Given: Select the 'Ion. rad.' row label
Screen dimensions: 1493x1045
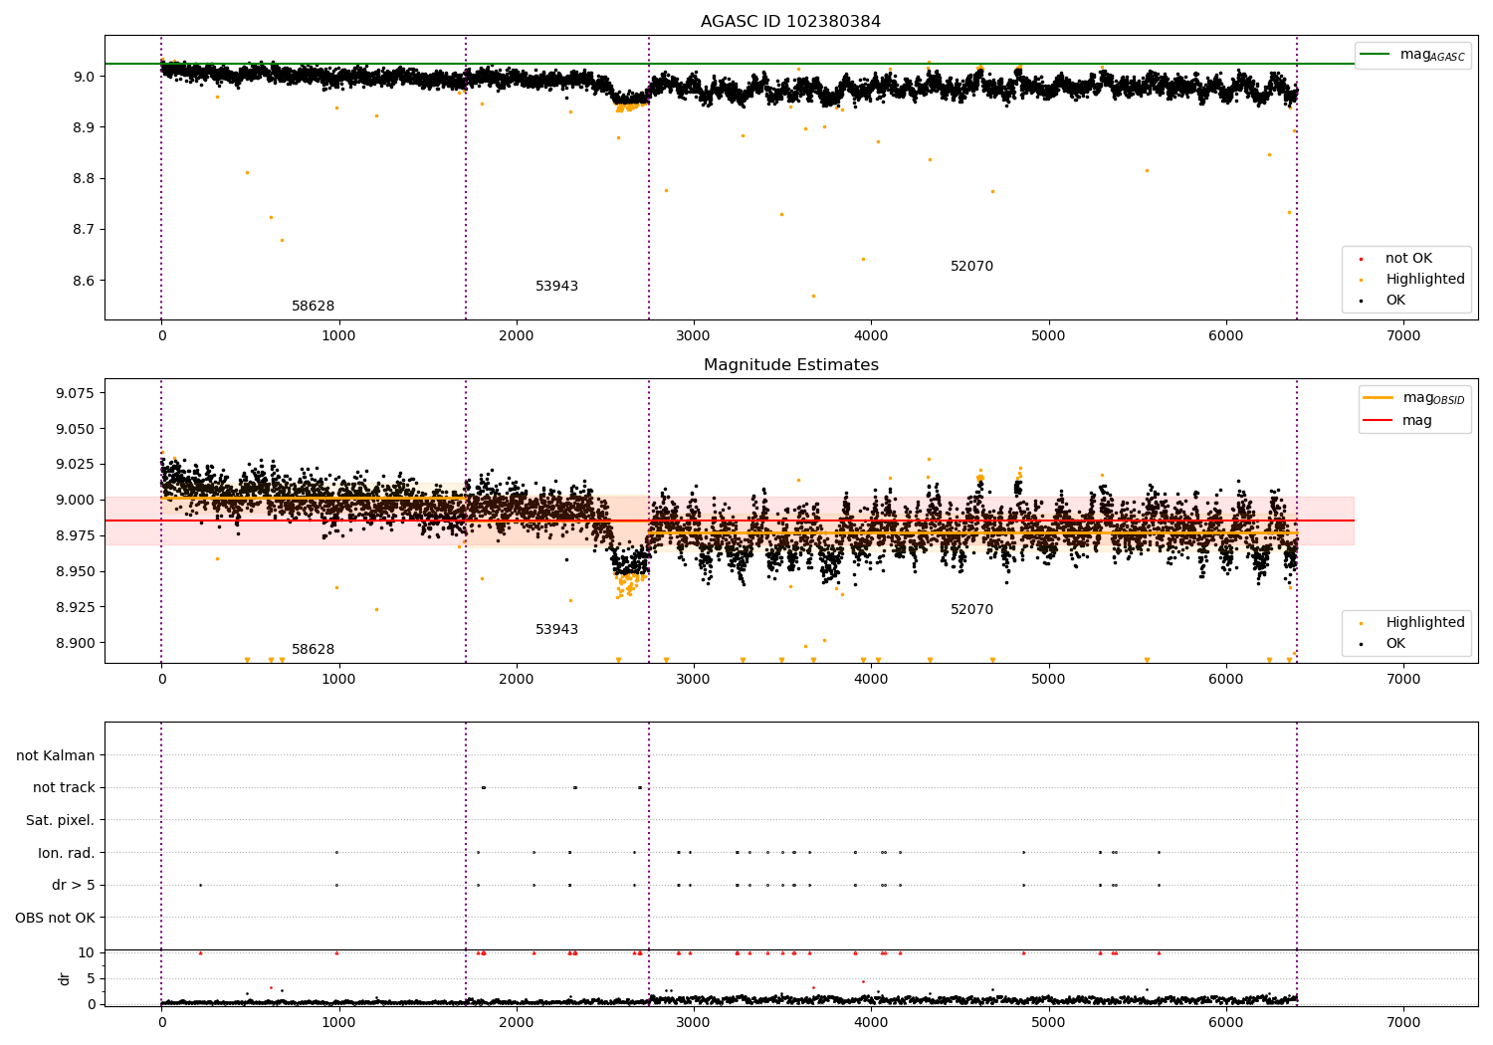Looking at the screenshot, I should 66,853.
